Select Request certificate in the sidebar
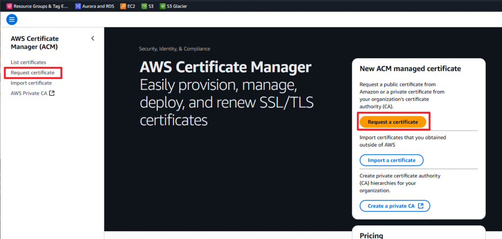Viewport: 502px width, 239px height. click(33, 73)
